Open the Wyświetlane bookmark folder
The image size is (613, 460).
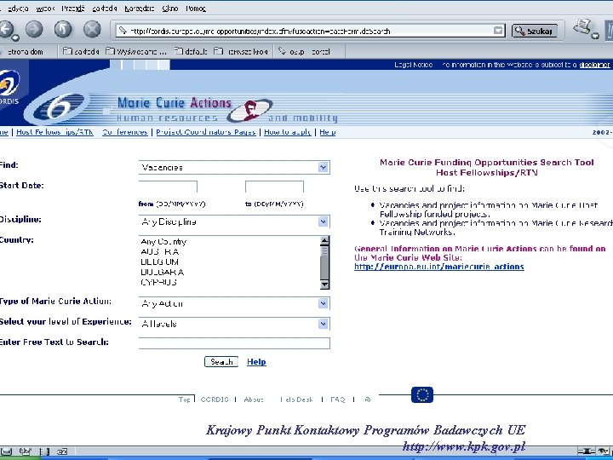(137, 51)
